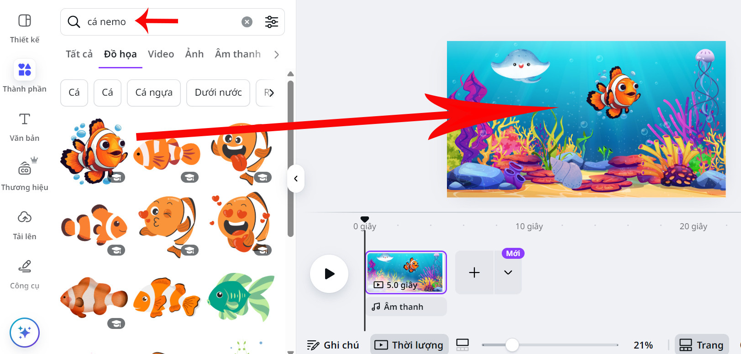Open the Thành phần elements panel
This screenshot has height=354, width=741.
[25, 77]
